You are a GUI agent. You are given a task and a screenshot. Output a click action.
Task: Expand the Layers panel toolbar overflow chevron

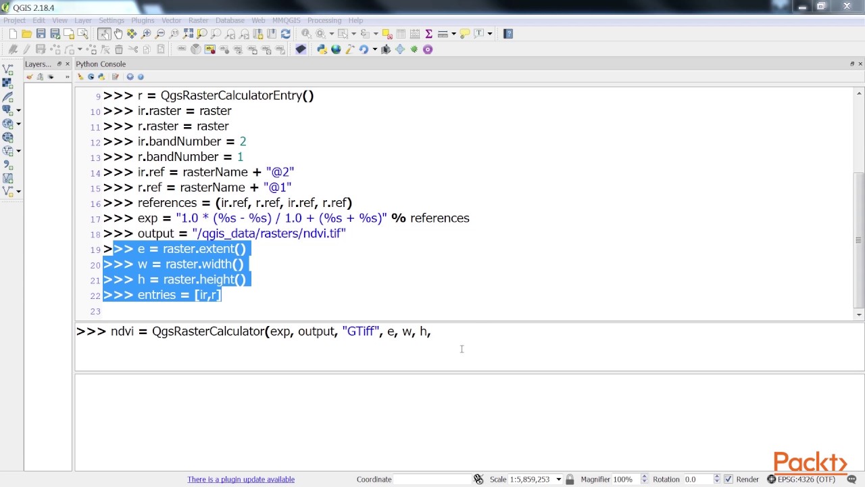(67, 77)
